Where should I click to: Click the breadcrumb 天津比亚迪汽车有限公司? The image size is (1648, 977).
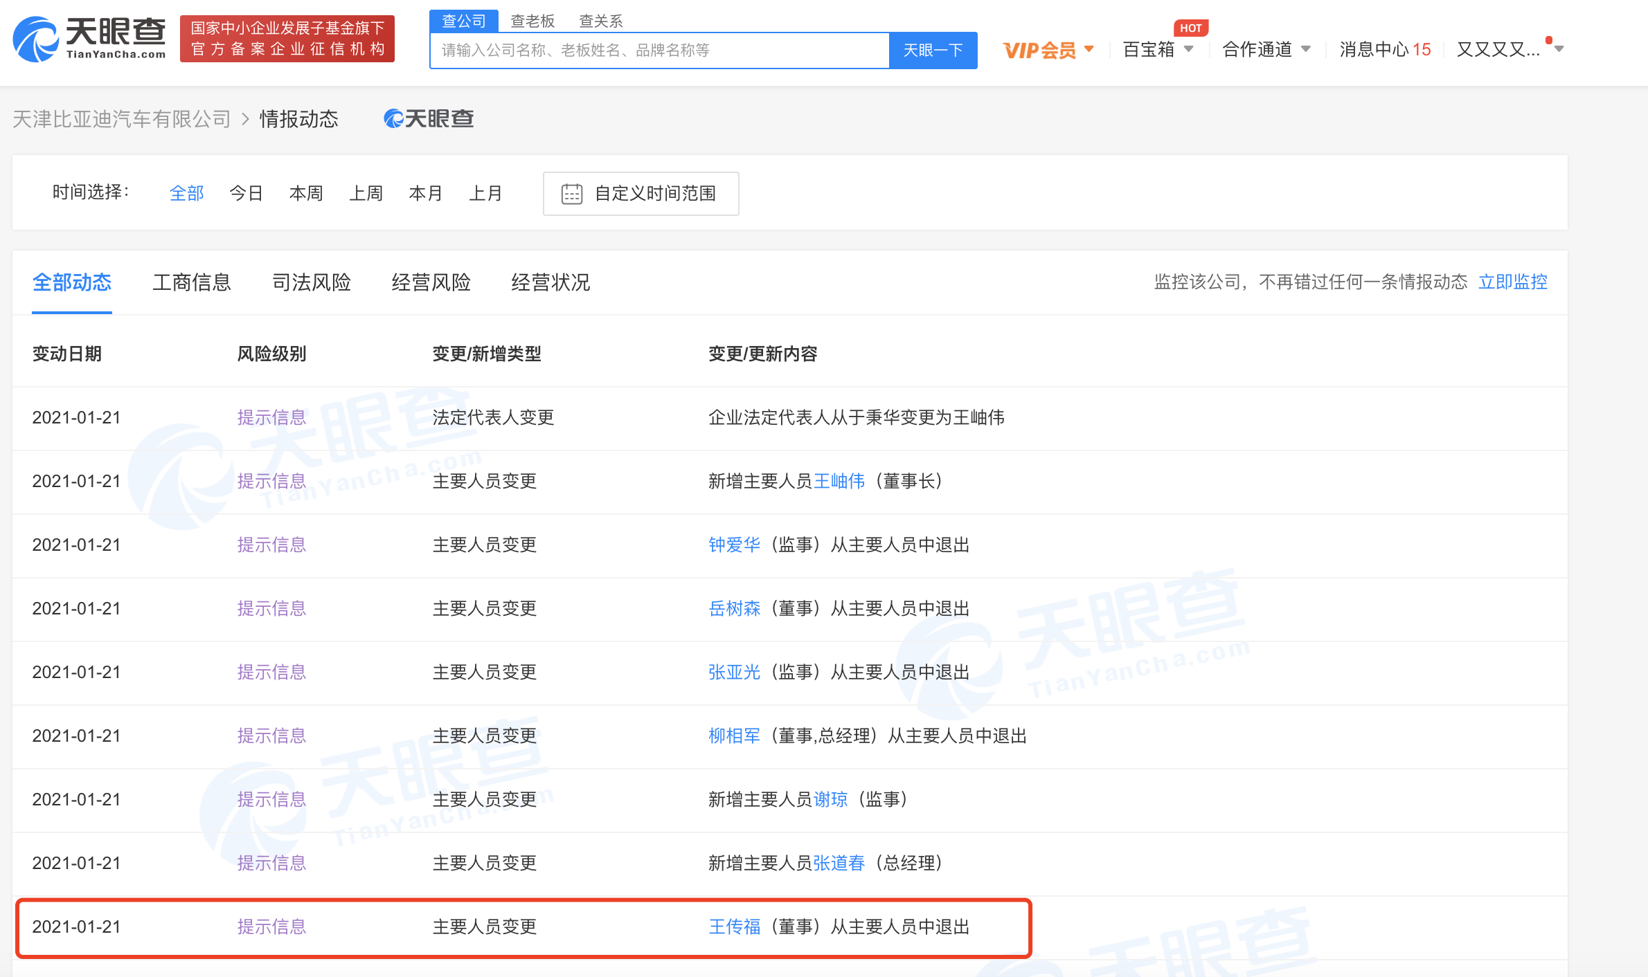(x=121, y=118)
